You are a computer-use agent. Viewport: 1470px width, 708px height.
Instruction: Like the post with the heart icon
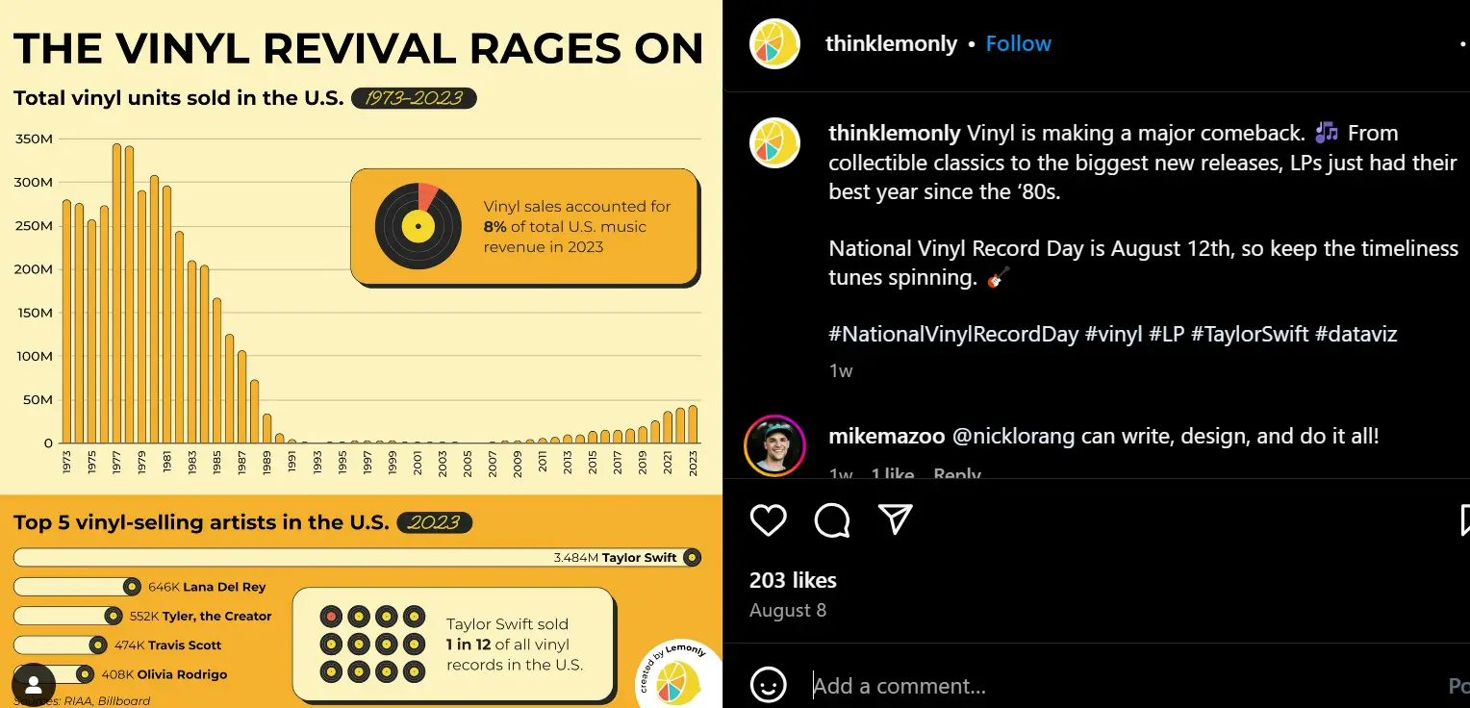[768, 520]
